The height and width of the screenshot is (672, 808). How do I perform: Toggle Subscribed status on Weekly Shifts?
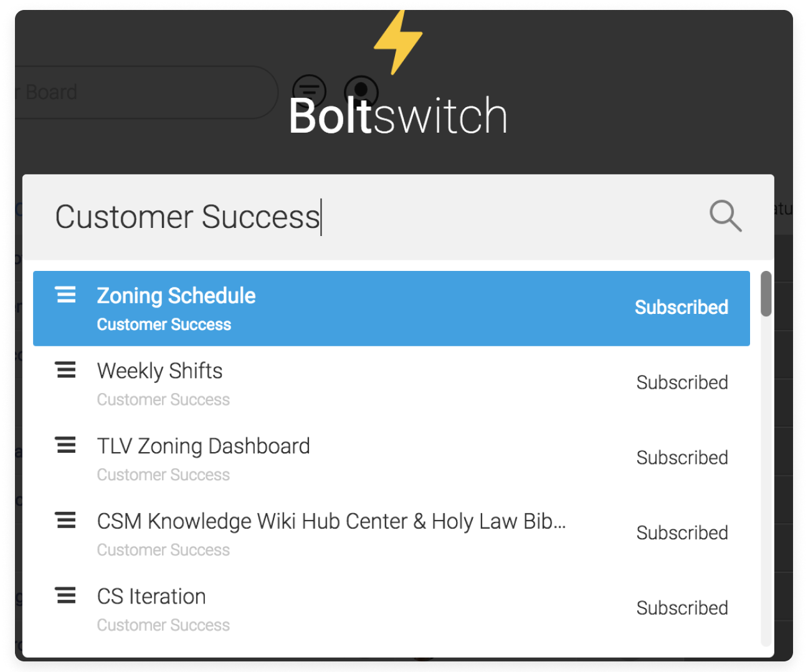[x=682, y=382]
